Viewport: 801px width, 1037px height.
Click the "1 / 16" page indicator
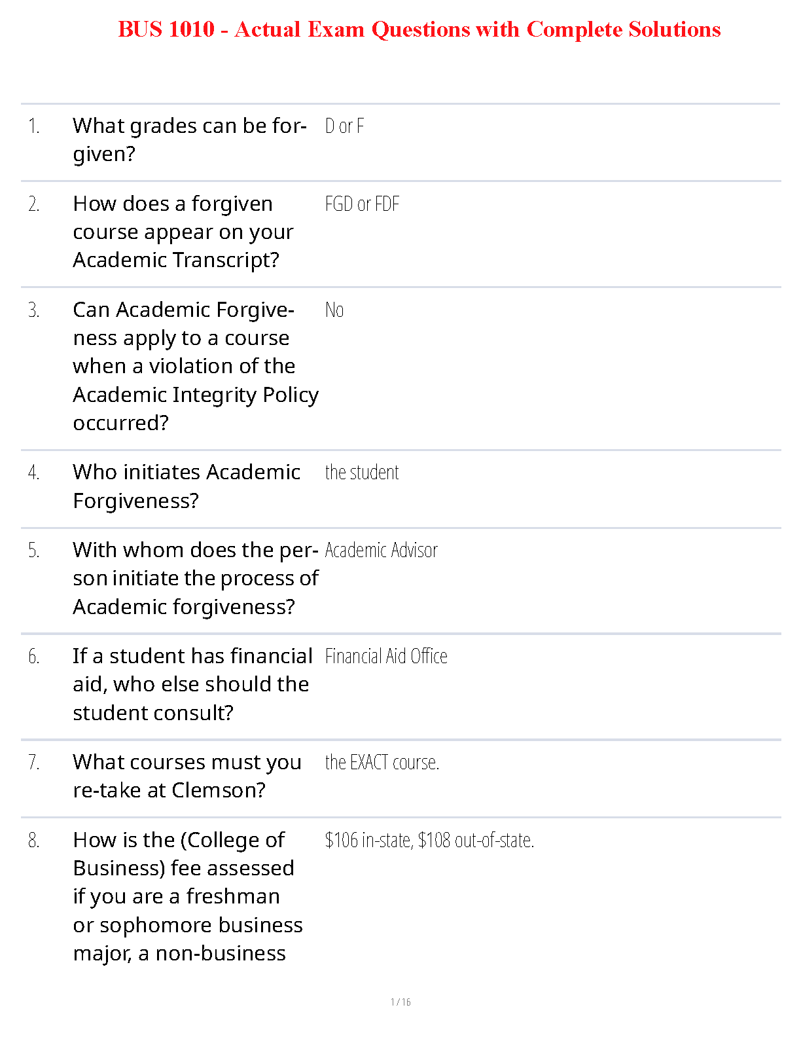[x=400, y=1002]
